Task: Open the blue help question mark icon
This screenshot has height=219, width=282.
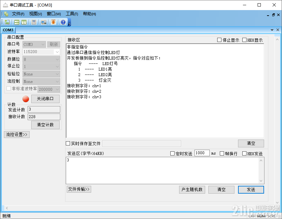Action: pos(63,22)
